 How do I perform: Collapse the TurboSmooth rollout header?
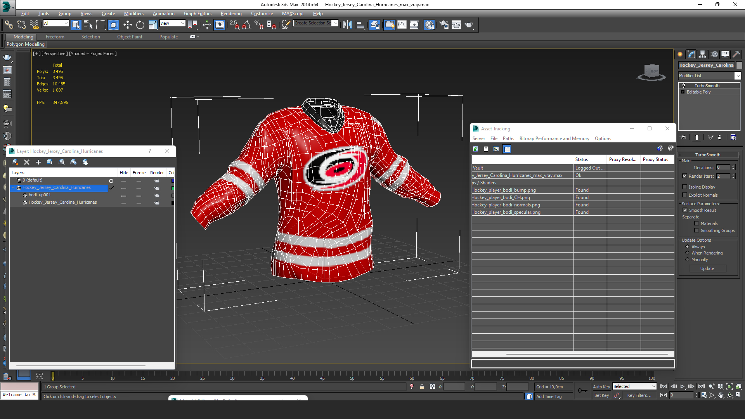[x=708, y=155]
